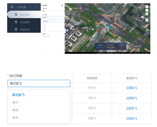Viewport: 157px width, 127px height.
Task: Open 快速任务 in the sidebar
Action: [x=25, y=29]
